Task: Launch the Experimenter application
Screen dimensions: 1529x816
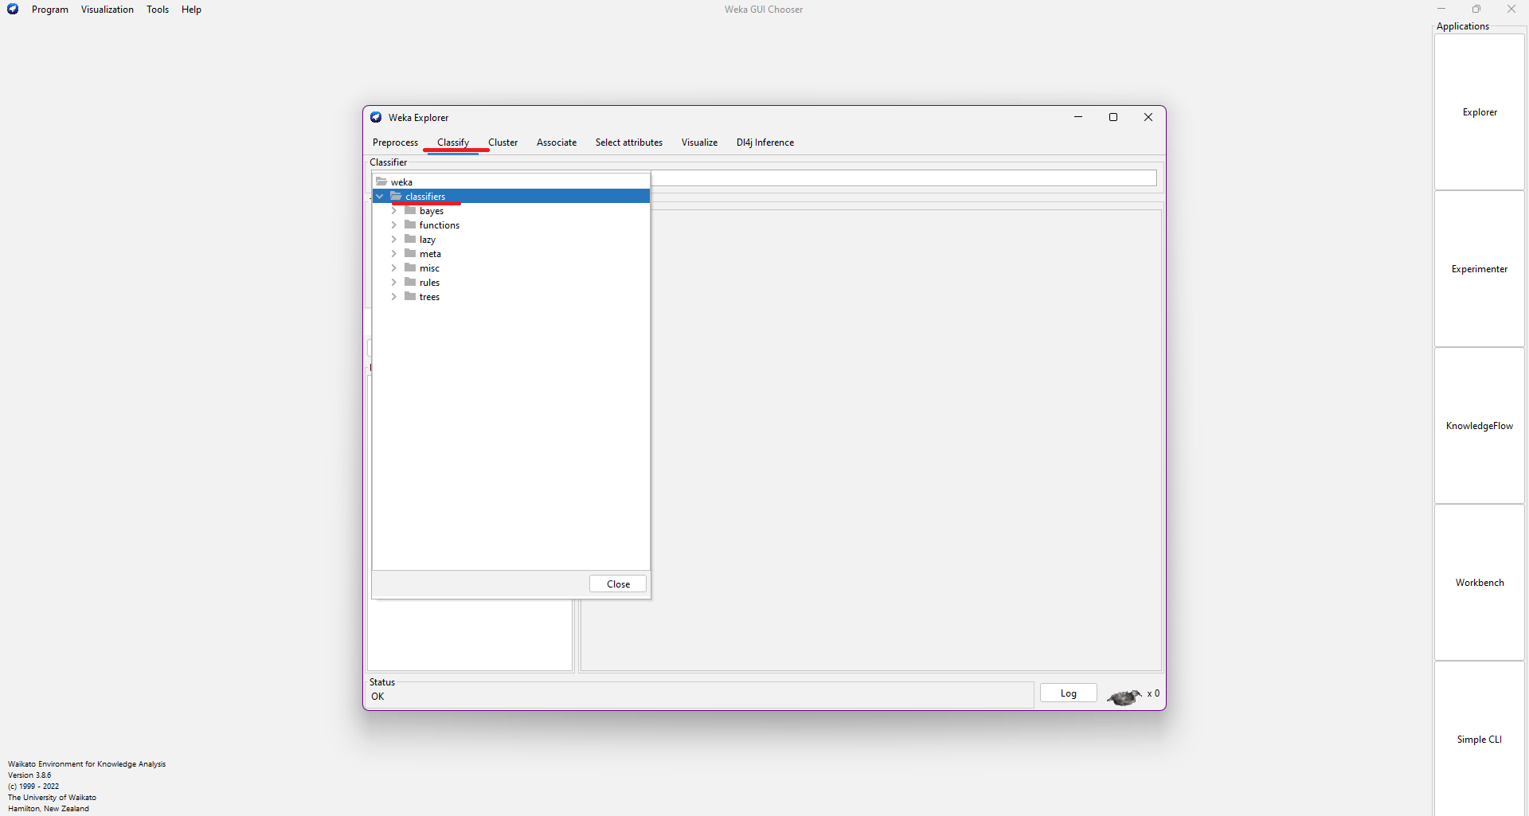Action: pos(1479,269)
